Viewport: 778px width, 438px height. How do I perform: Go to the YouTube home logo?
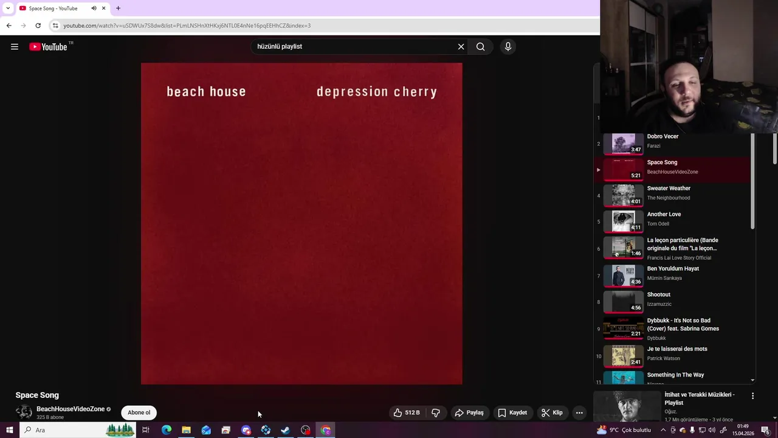pyautogui.click(x=49, y=47)
